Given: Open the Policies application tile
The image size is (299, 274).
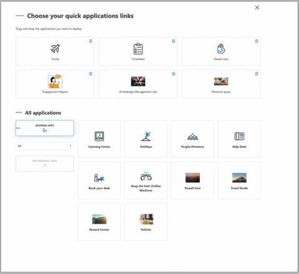Looking at the screenshot, I should tap(146, 222).
